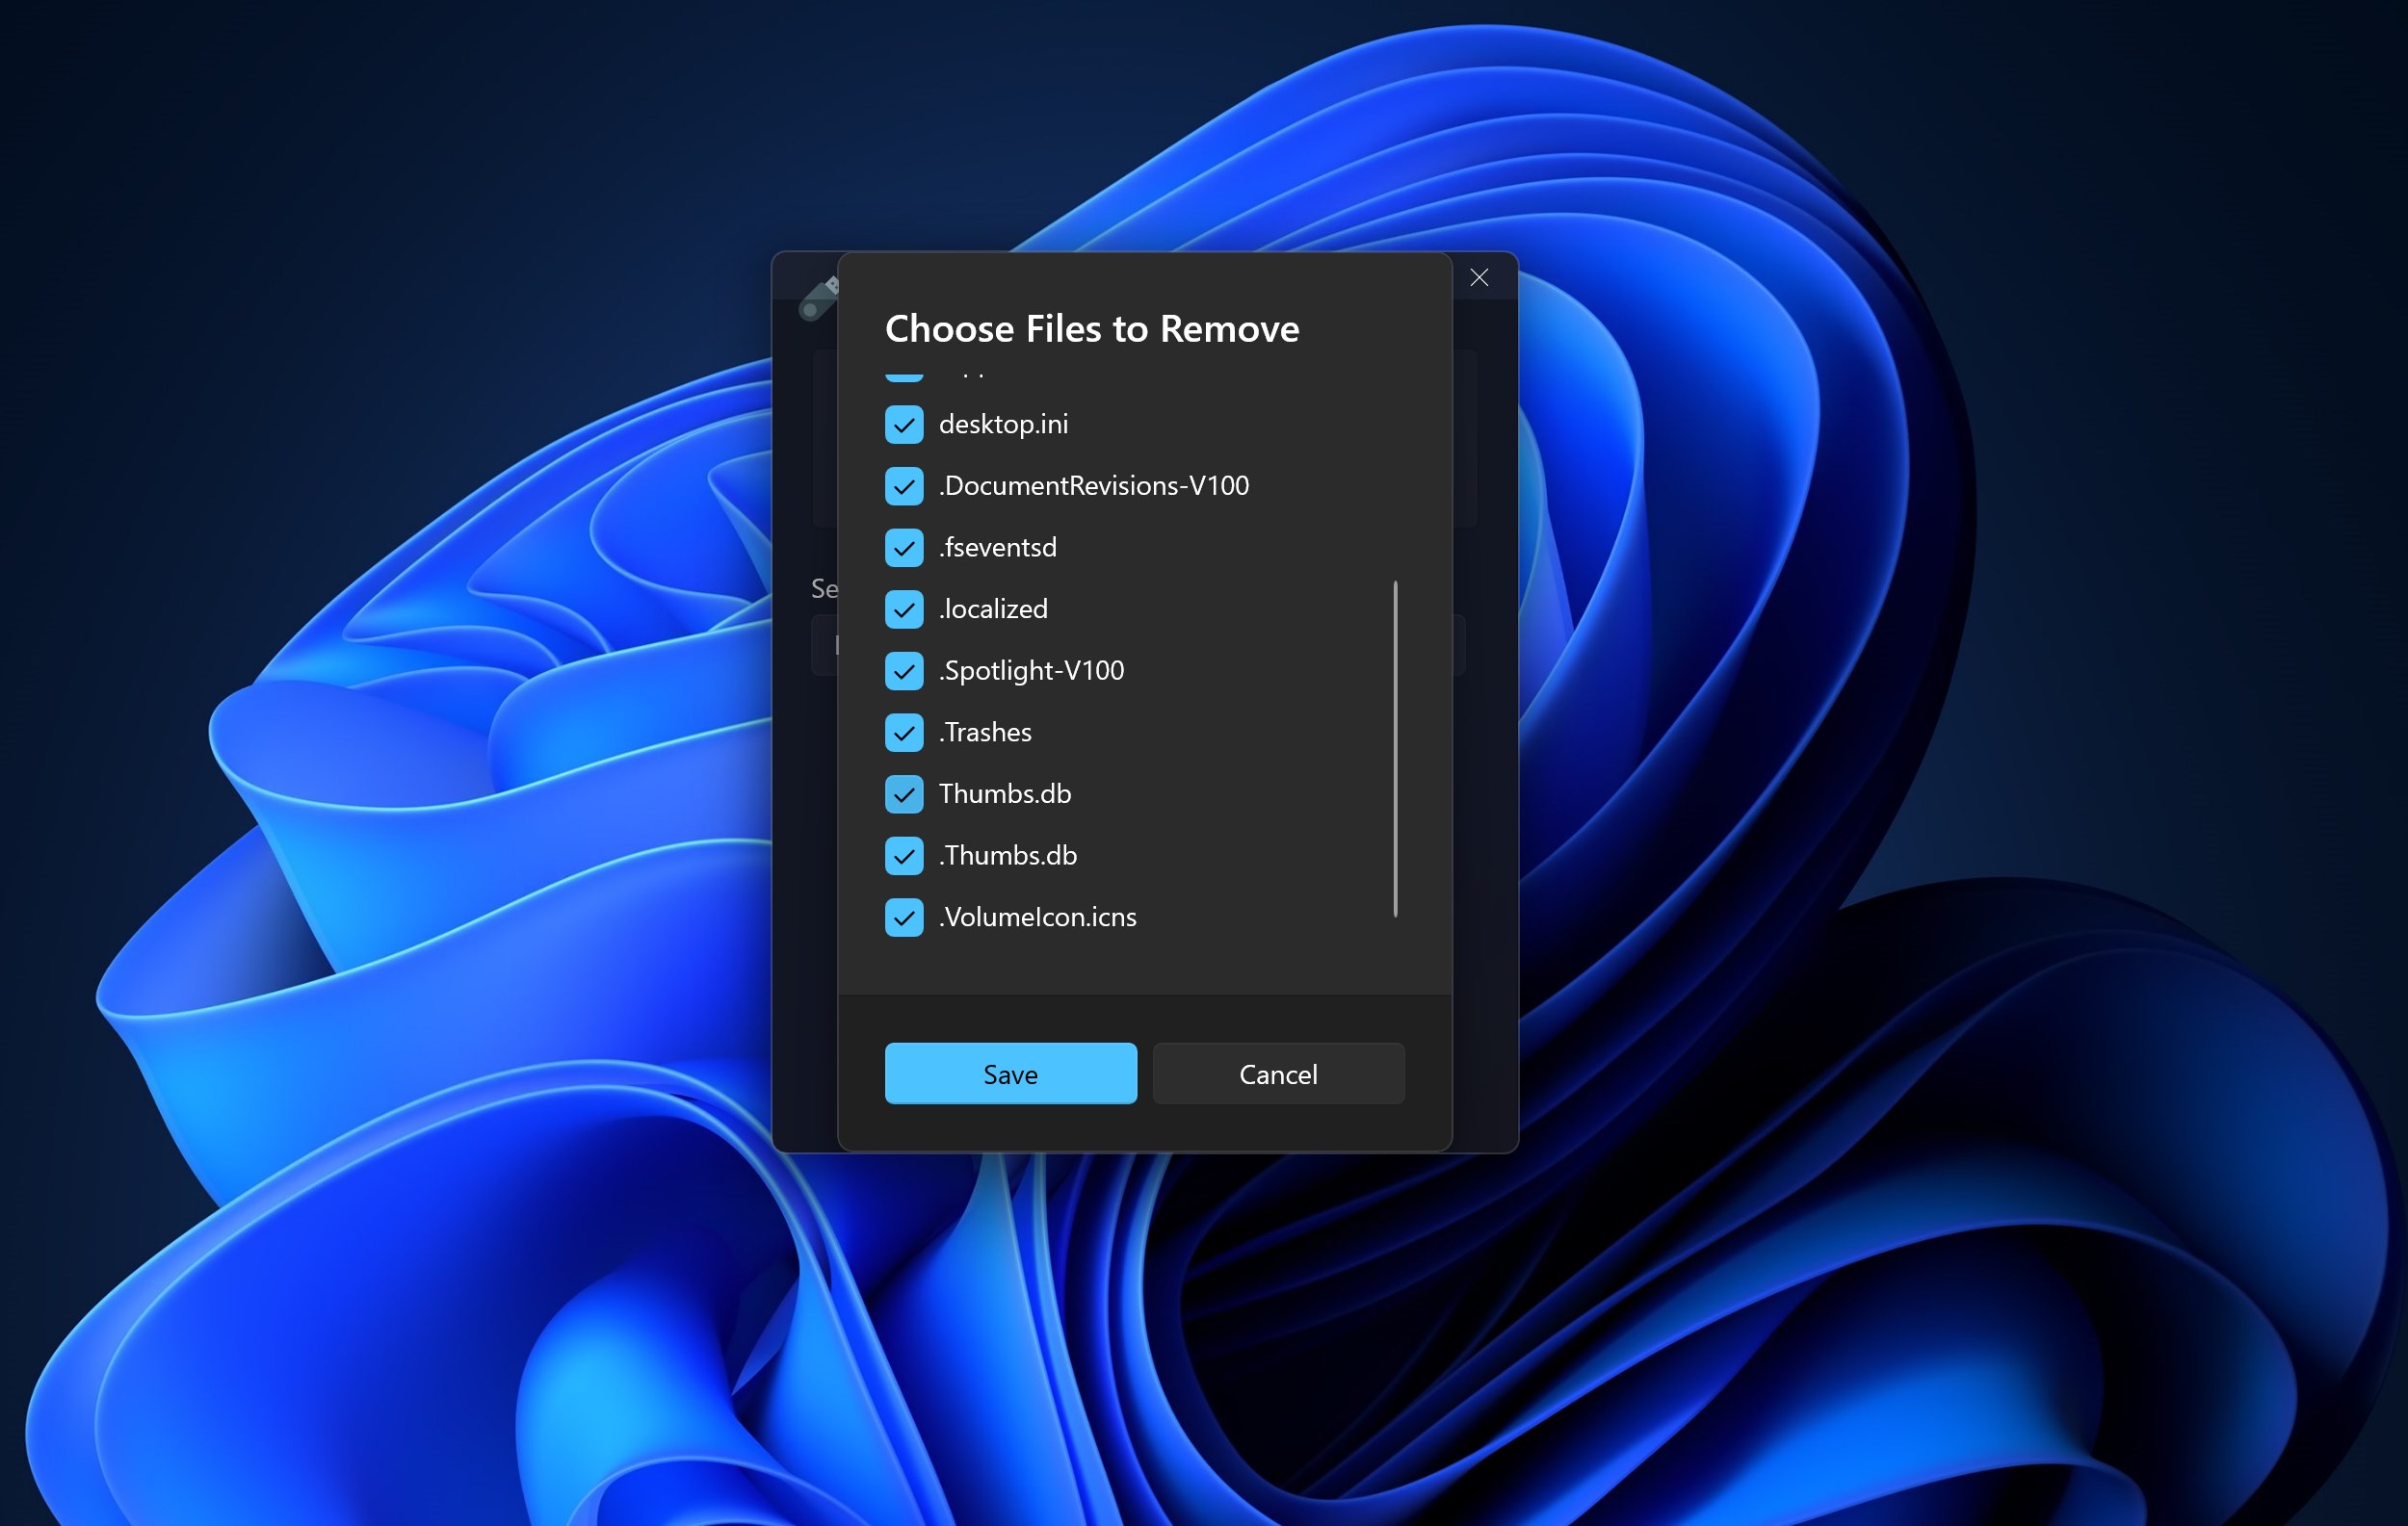Click the file list vertical scrollbar
Viewport: 2408px width, 1526px height.
1395,748
